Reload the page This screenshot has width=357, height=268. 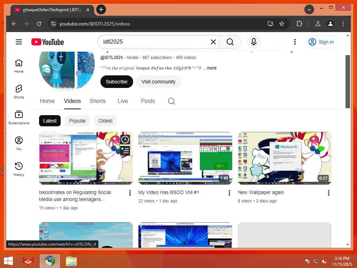point(39,24)
